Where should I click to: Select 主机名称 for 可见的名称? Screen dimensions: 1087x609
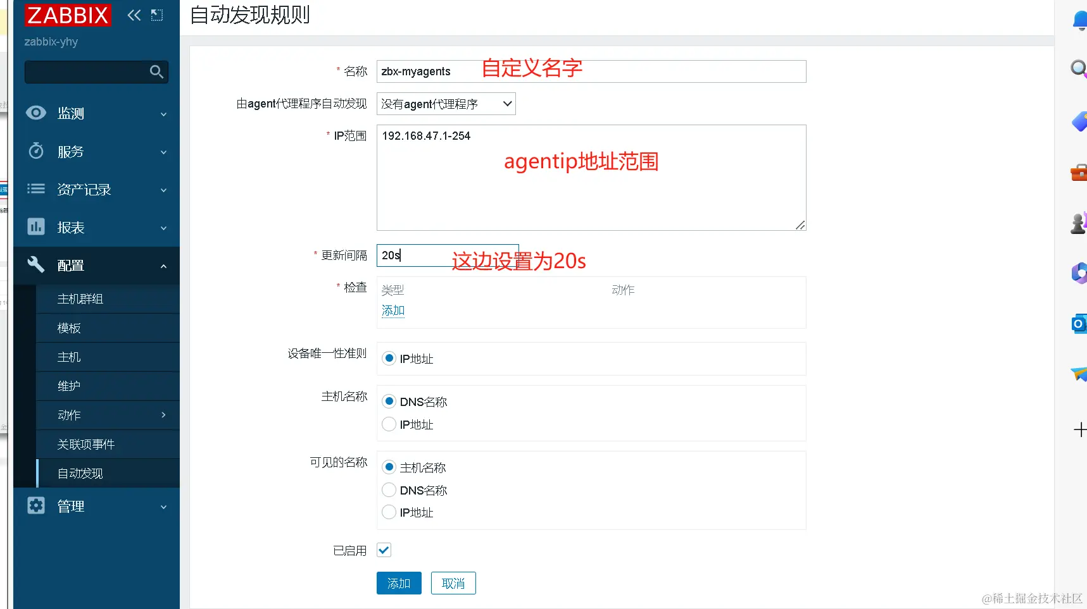389,467
